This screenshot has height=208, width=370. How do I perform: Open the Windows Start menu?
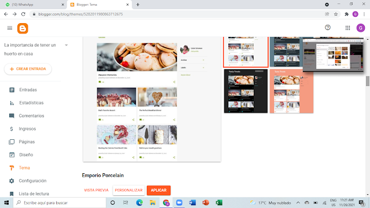click(6, 203)
